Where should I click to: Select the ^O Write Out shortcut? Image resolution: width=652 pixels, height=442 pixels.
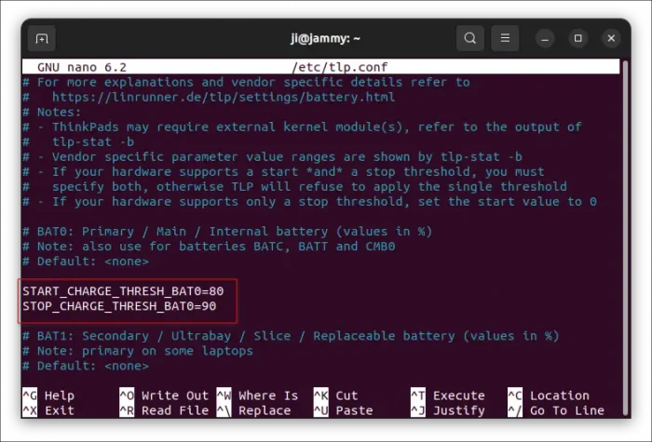164,395
